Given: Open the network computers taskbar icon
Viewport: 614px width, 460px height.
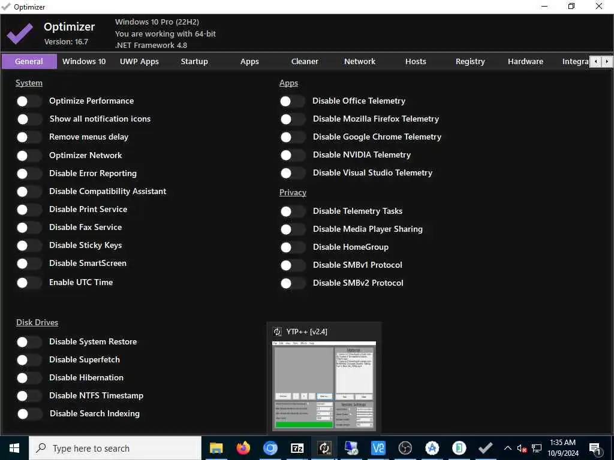Looking at the screenshot, I should coord(351,448).
